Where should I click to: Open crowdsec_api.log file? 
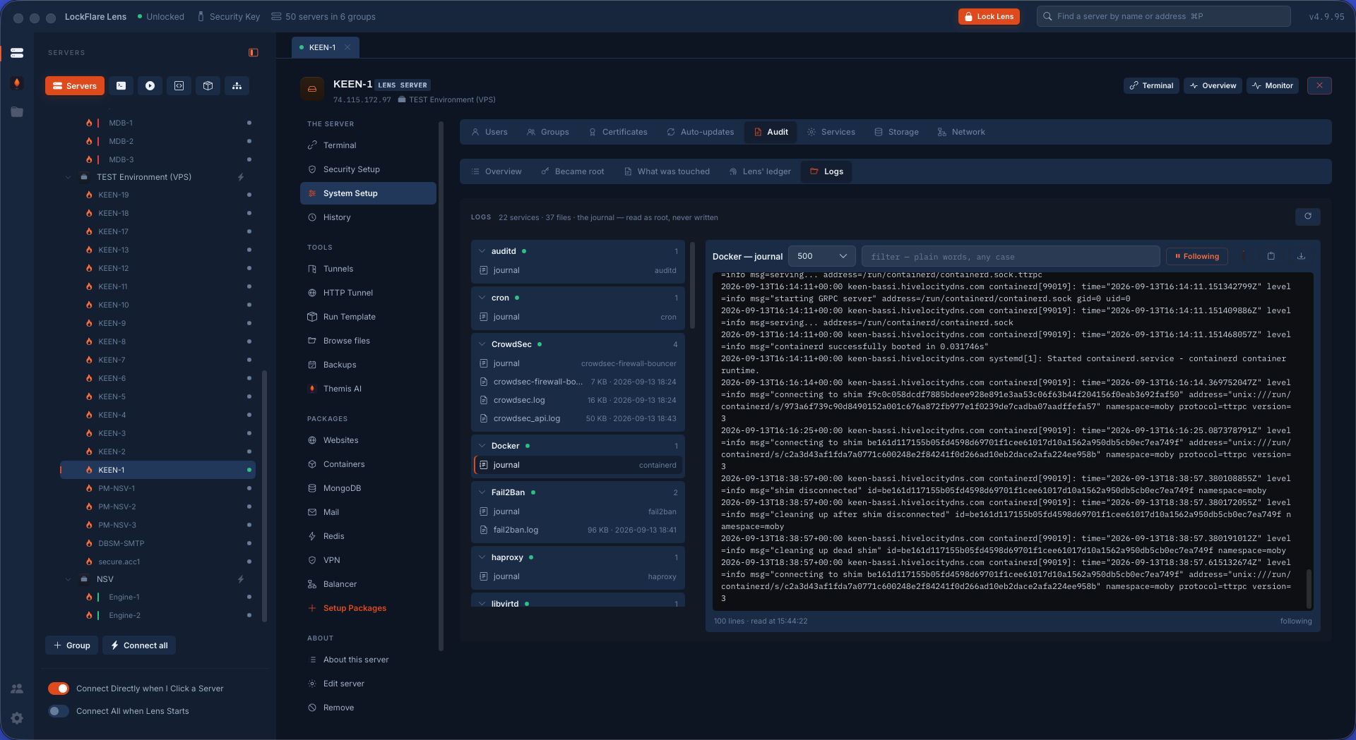[578, 418]
